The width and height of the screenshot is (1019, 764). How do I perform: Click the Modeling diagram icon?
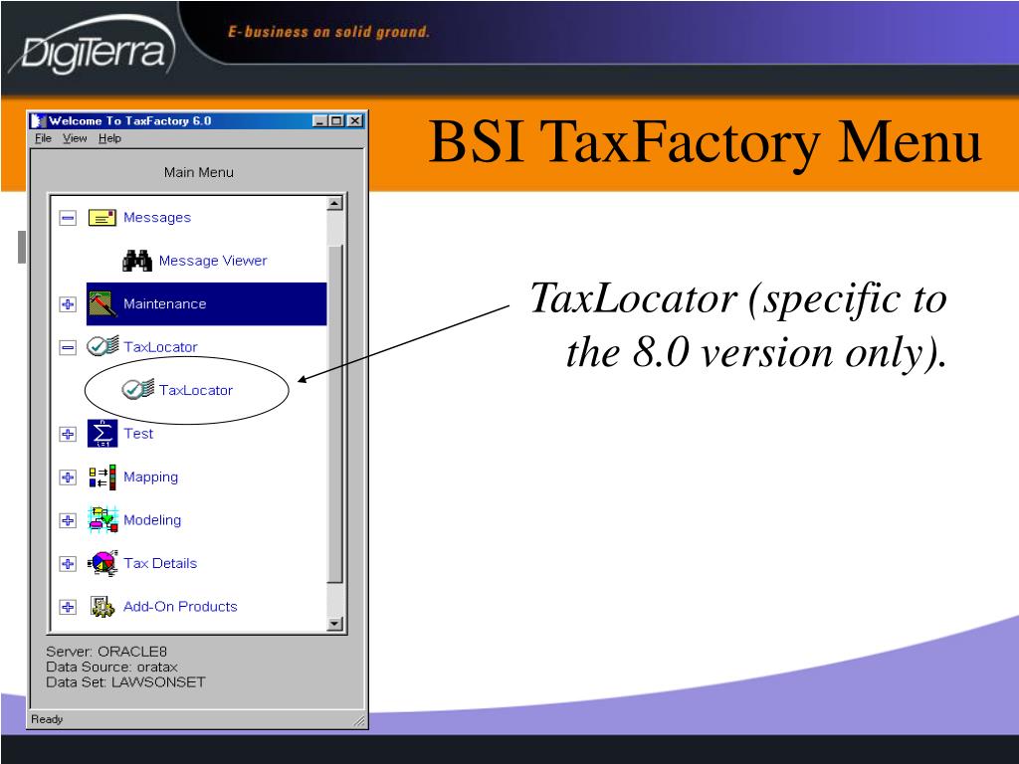[102, 519]
